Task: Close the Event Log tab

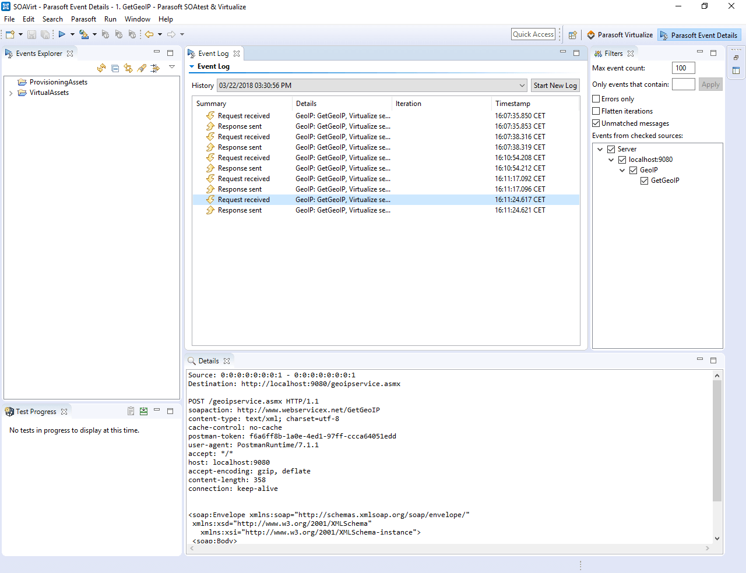Action: point(237,54)
